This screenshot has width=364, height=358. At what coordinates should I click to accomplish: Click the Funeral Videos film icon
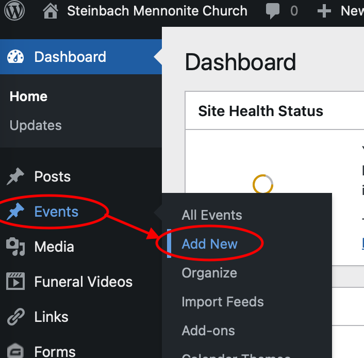point(15,281)
